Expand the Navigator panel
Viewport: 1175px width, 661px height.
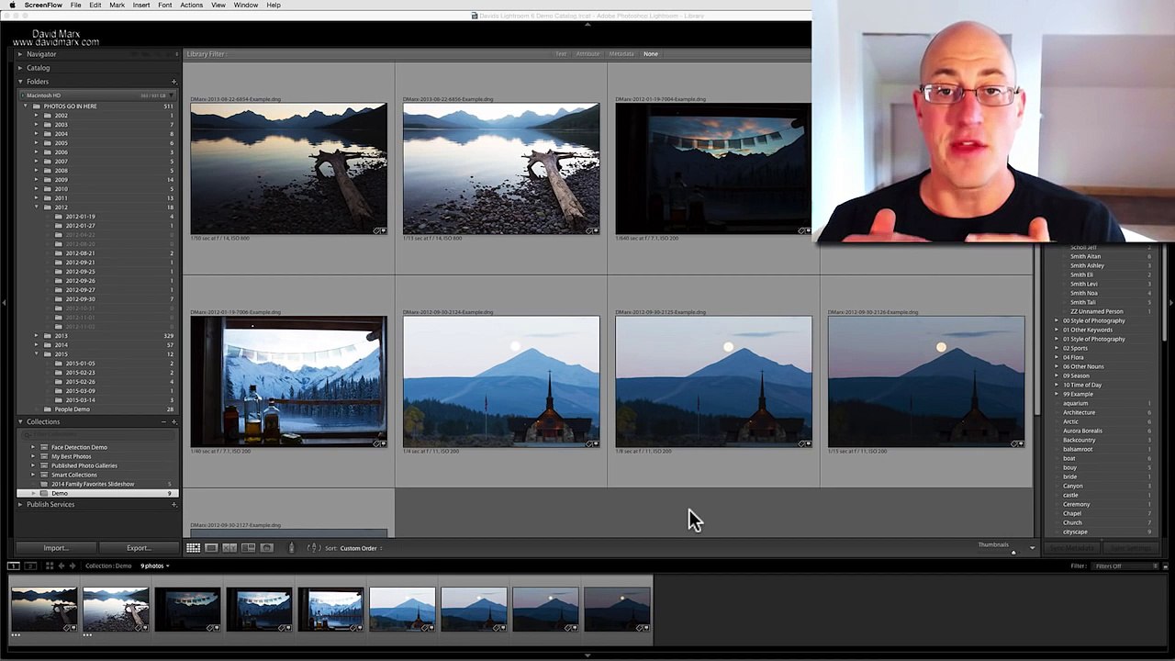pyautogui.click(x=20, y=54)
